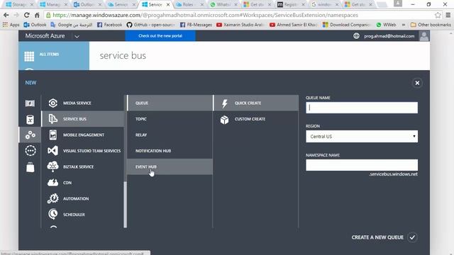Choose Custom Create option

coord(255,119)
